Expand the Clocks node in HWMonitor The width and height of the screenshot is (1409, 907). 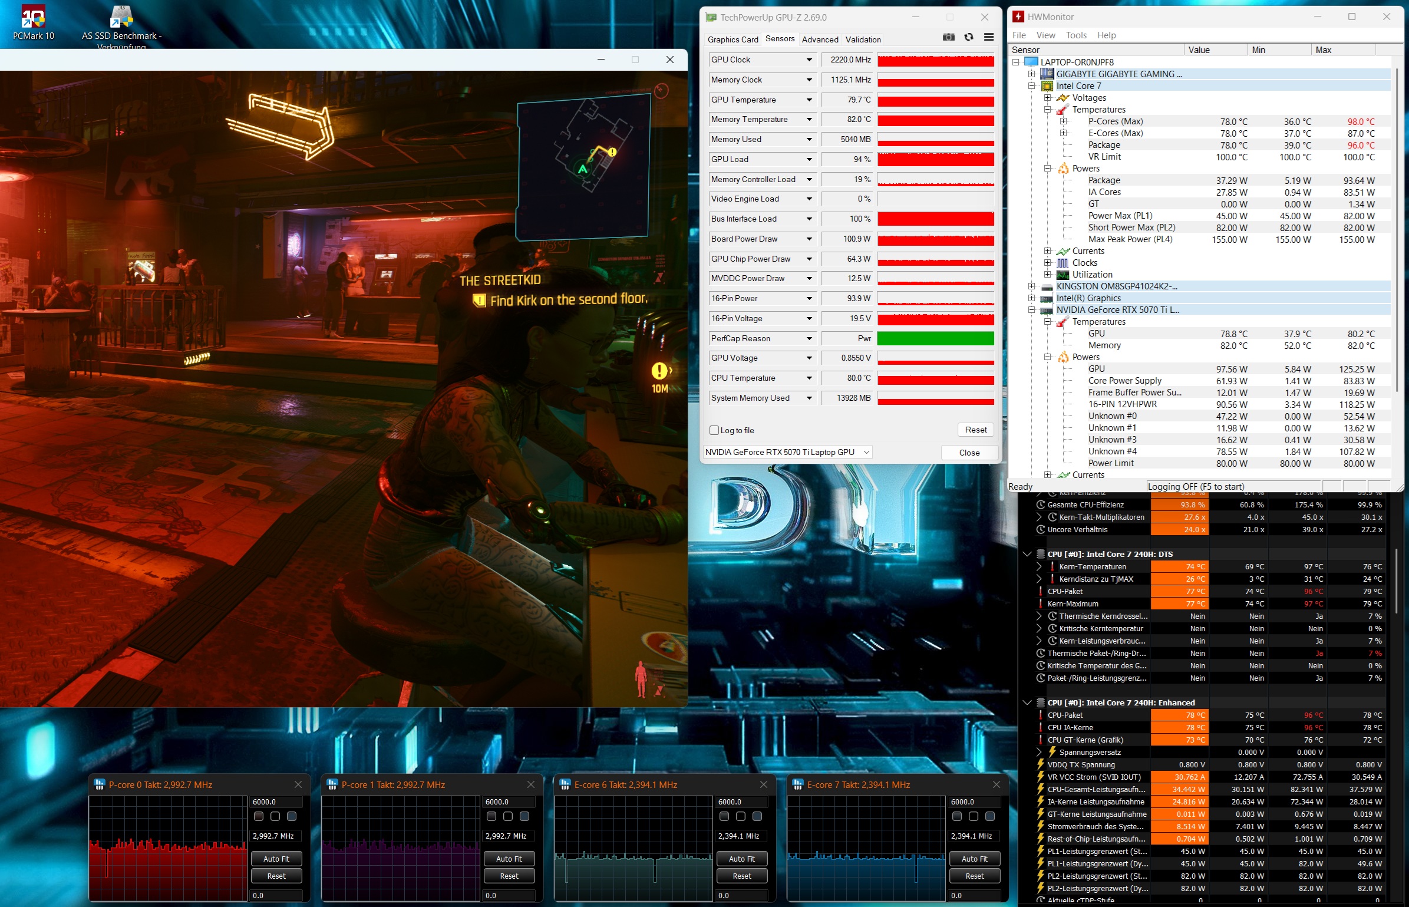click(1047, 263)
